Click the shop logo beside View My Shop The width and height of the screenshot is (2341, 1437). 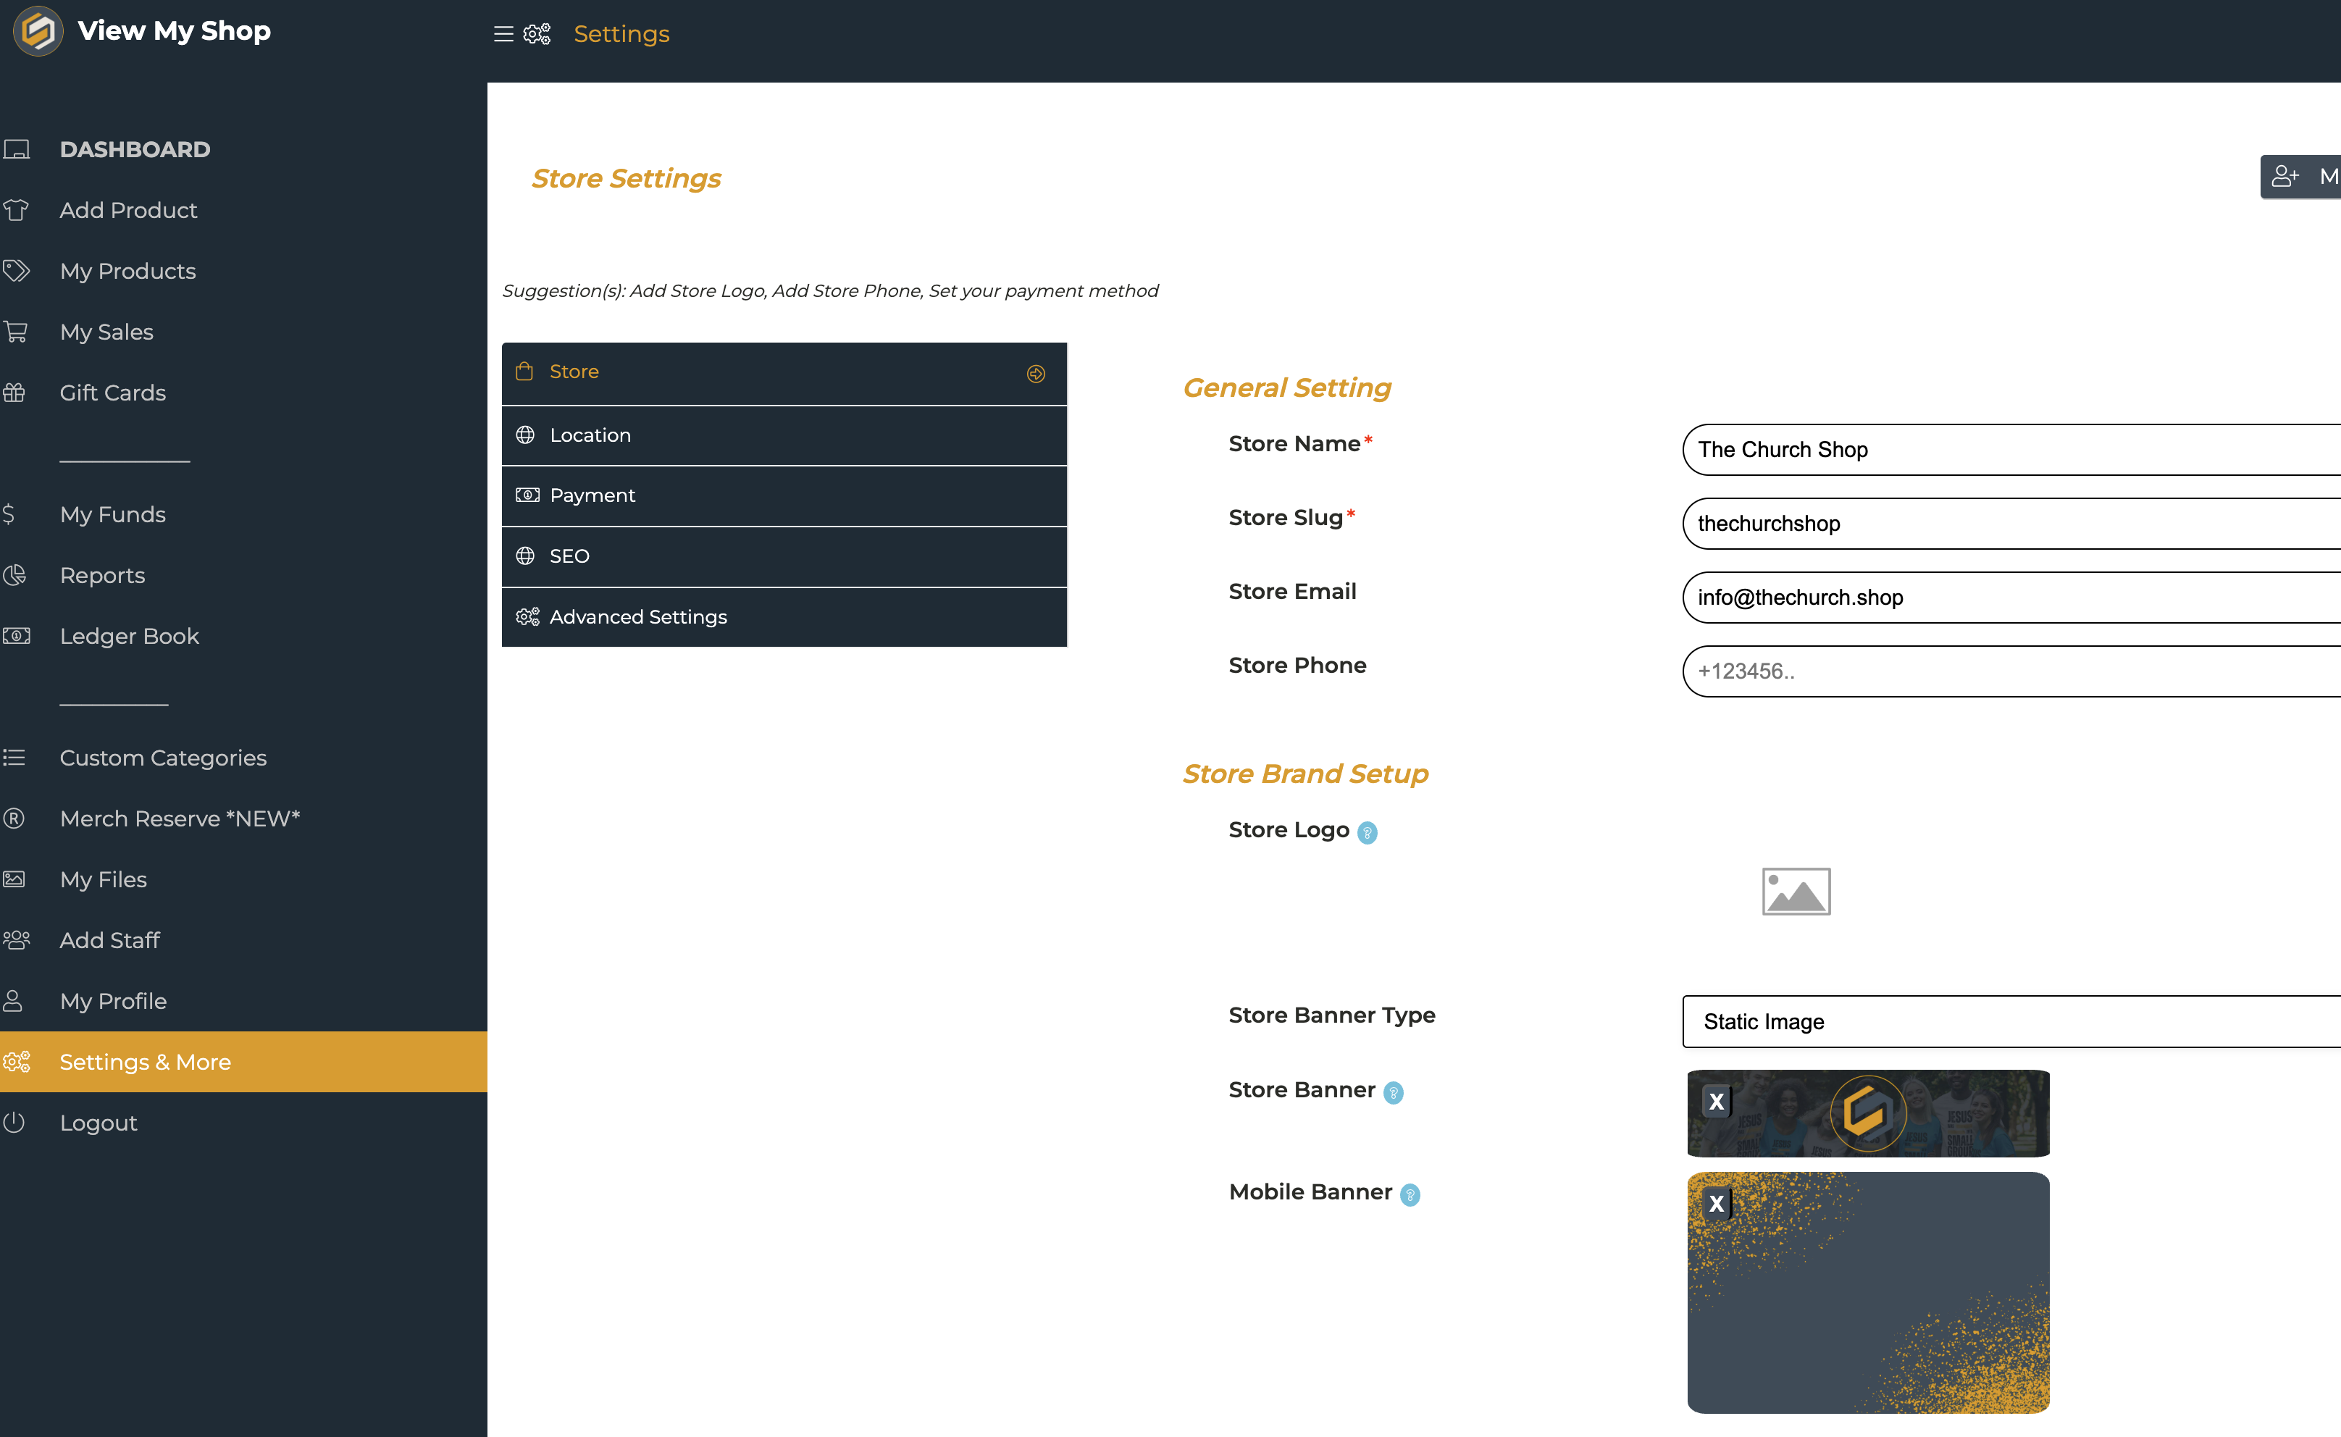(38, 31)
